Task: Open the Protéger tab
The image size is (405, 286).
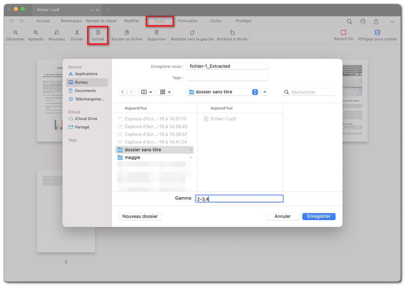Action: [x=243, y=21]
